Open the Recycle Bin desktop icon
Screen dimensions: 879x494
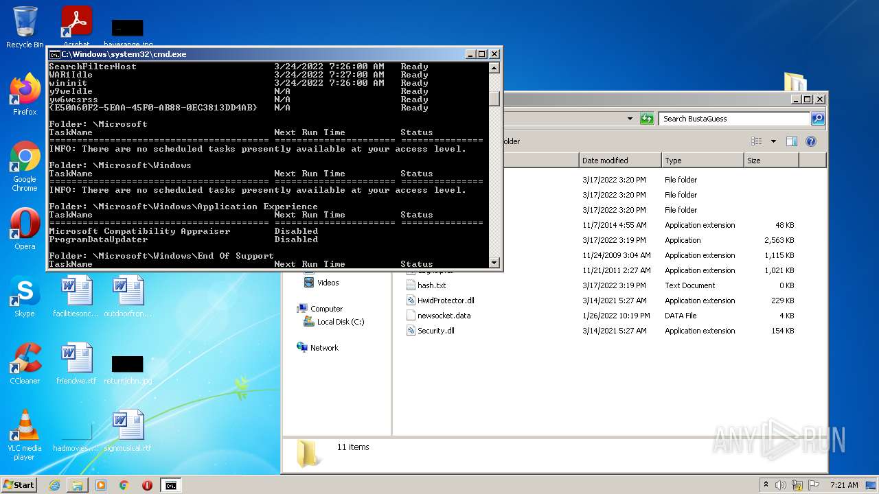[x=25, y=27]
